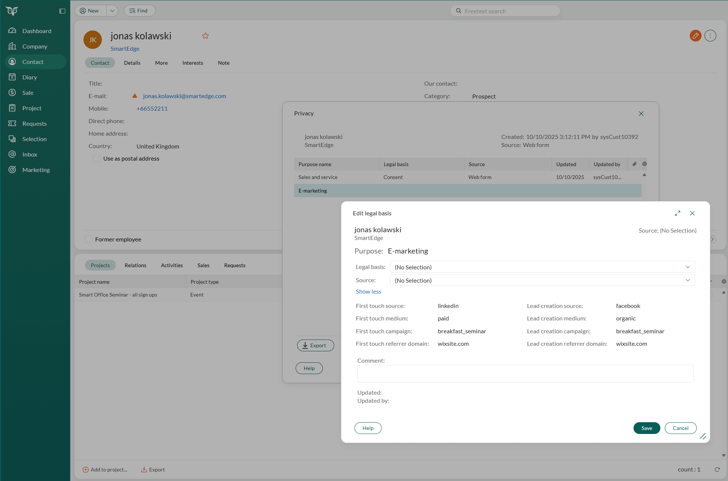This screenshot has width=728, height=481.
Task: Expand the New button dropdown arrow
Action: point(112,11)
